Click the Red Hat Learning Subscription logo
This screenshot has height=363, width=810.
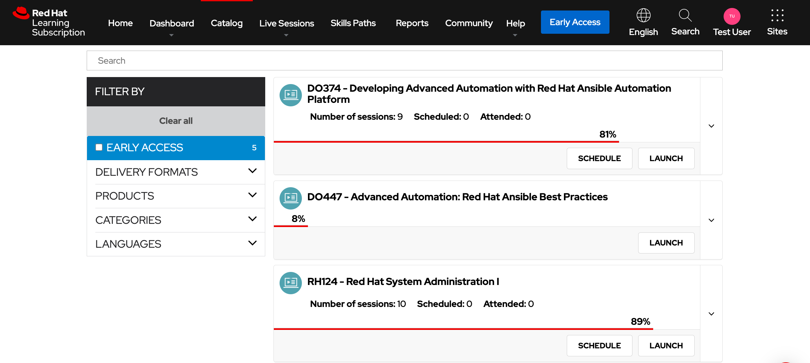48,22
